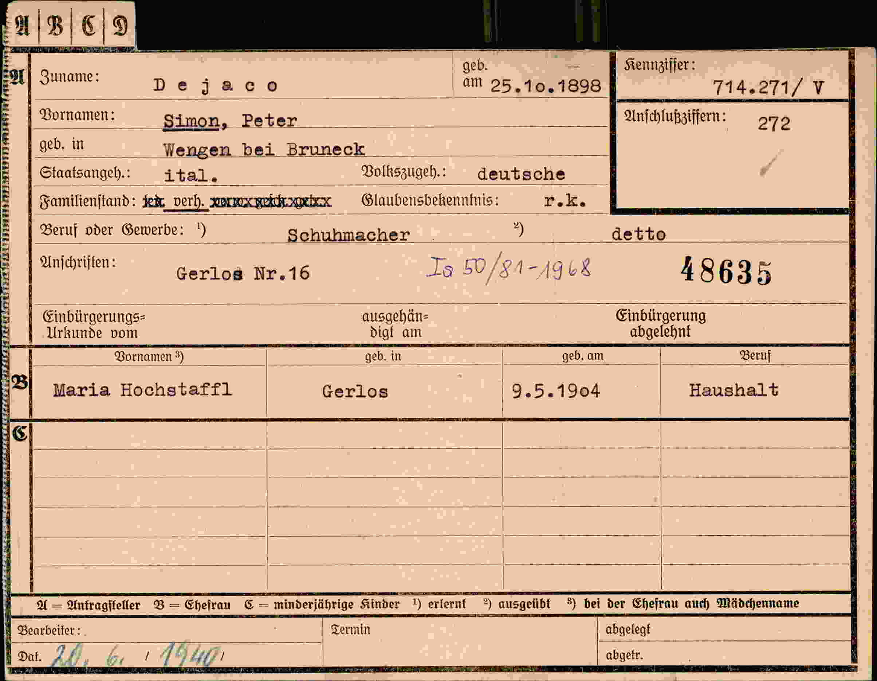Click the 'abgetr.' label

pyautogui.click(x=624, y=655)
